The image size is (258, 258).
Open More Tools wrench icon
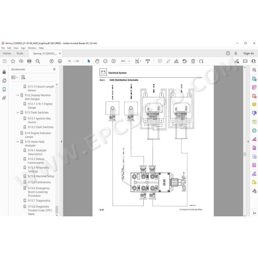(254, 191)
